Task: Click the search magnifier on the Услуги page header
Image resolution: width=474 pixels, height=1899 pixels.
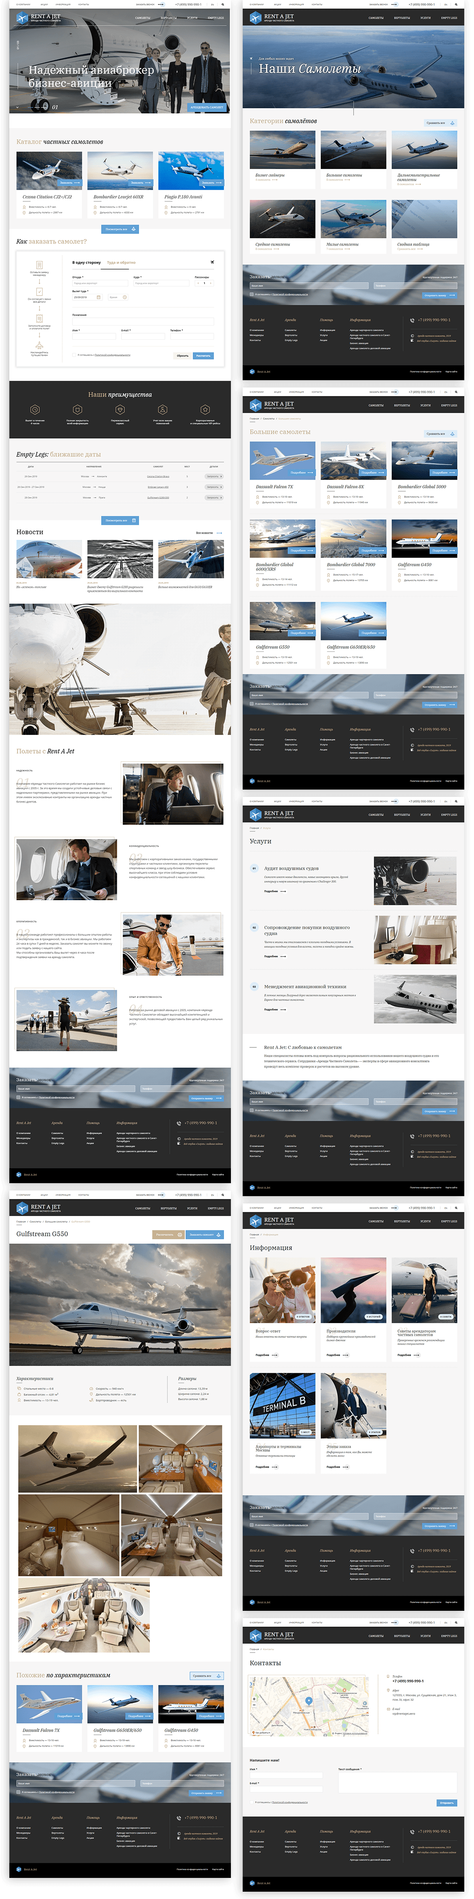Action: [456, 801]
